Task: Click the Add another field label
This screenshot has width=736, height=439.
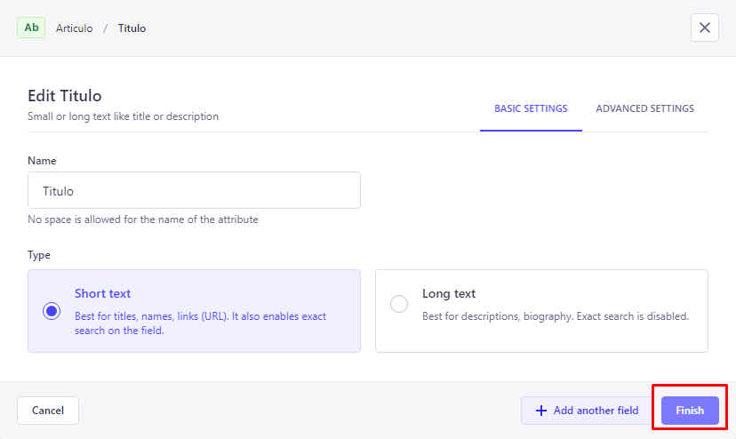Action: tap(596, 411)
